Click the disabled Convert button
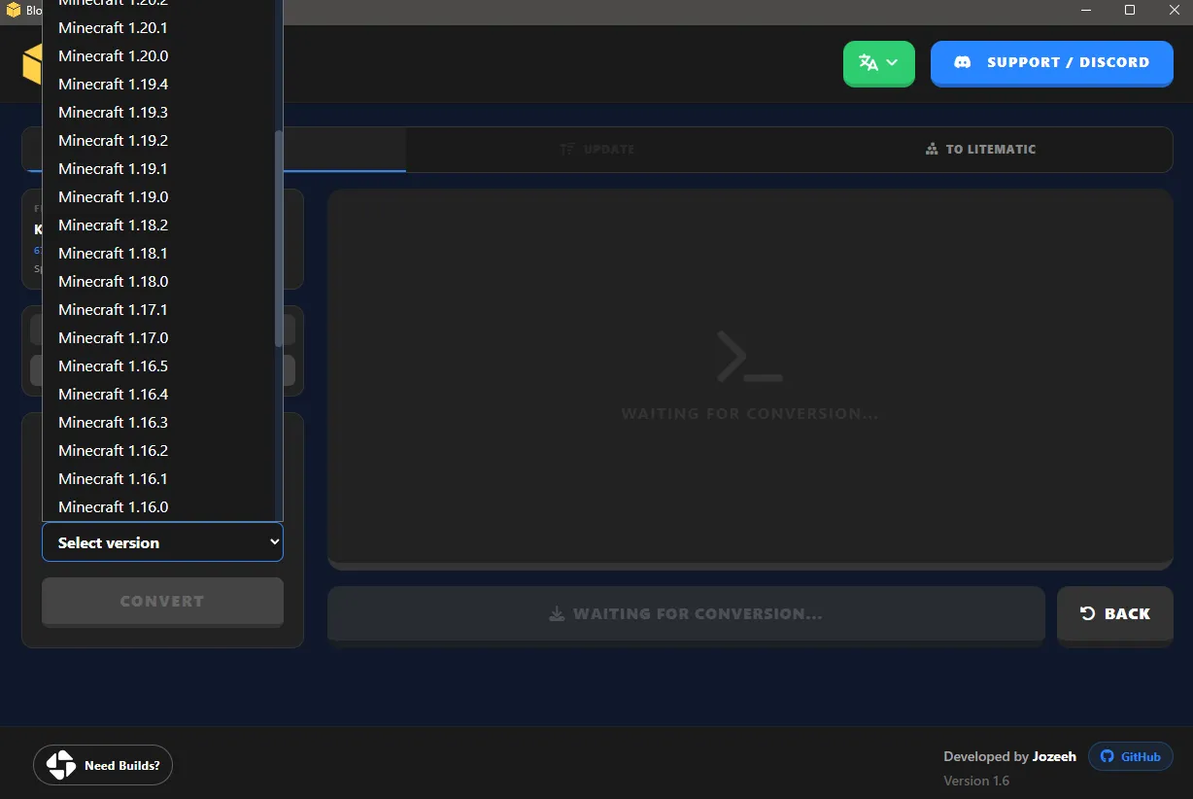Image resolution: width=1193 pixels, height=799 pixels. coord(162,602)
